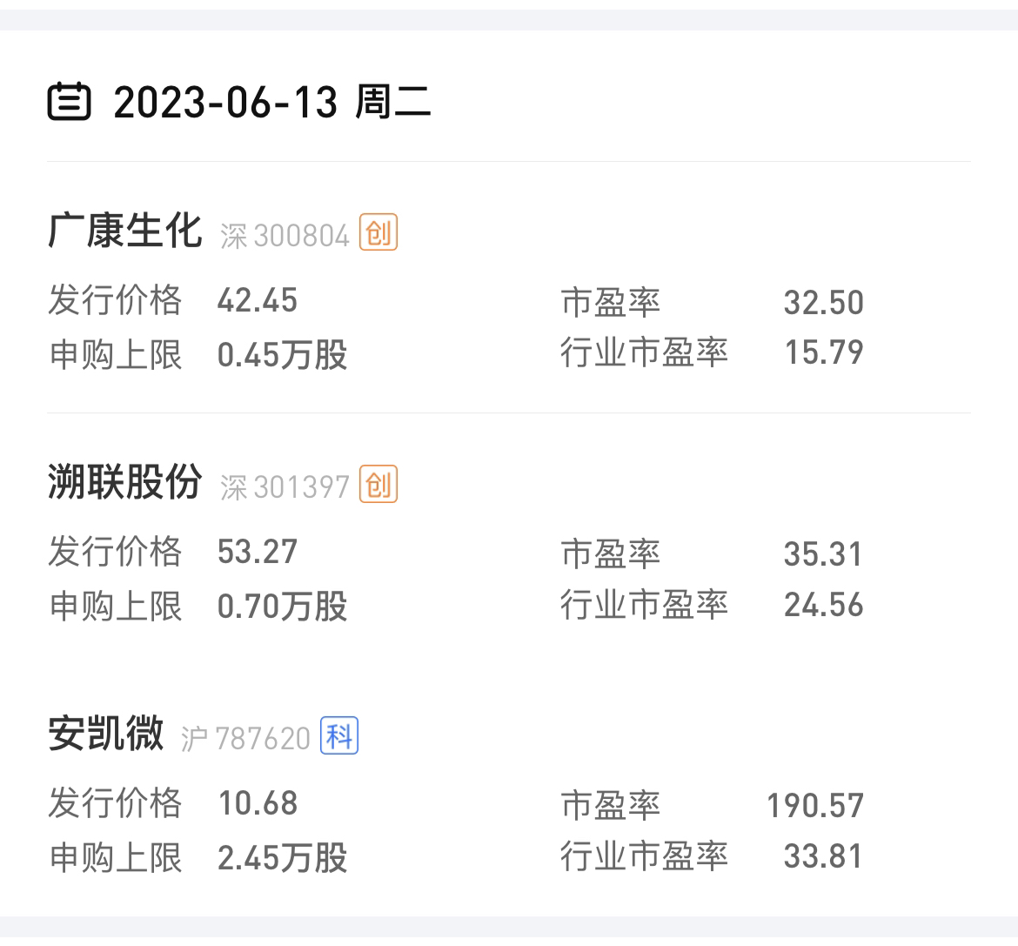Image resolution: width=1018 pixels, height=946 pixels.
Task: Click the calendar icon beside the date
Action: coord(69,102)
